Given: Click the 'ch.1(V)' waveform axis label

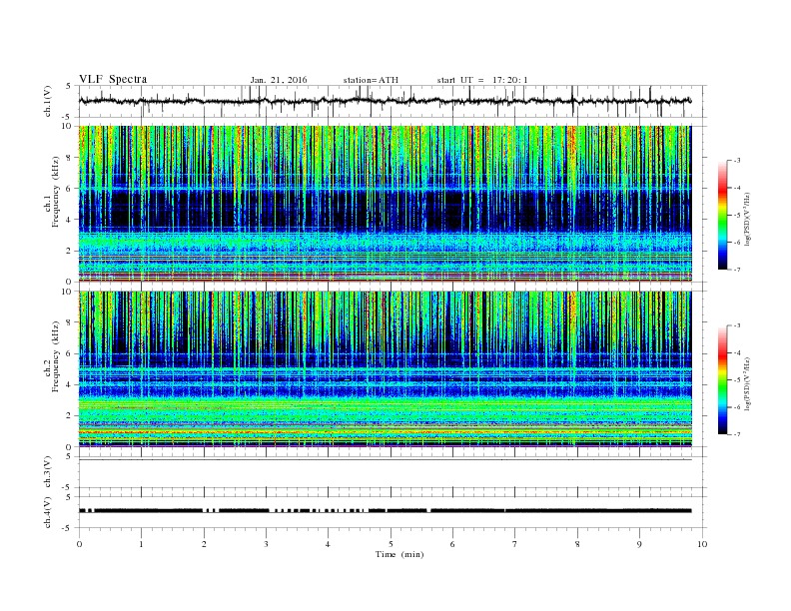Looking at the screenshot, I should 48,101.
